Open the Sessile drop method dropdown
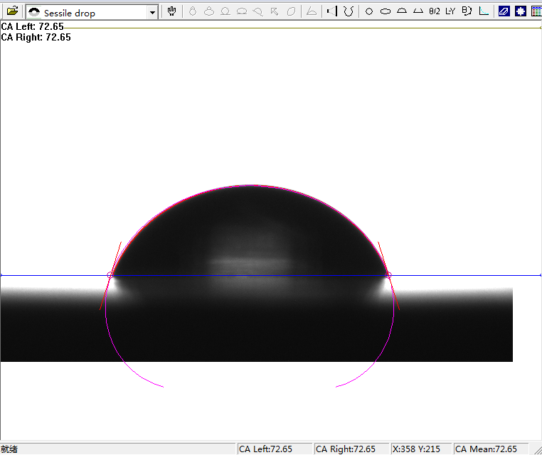 point(152,13)
